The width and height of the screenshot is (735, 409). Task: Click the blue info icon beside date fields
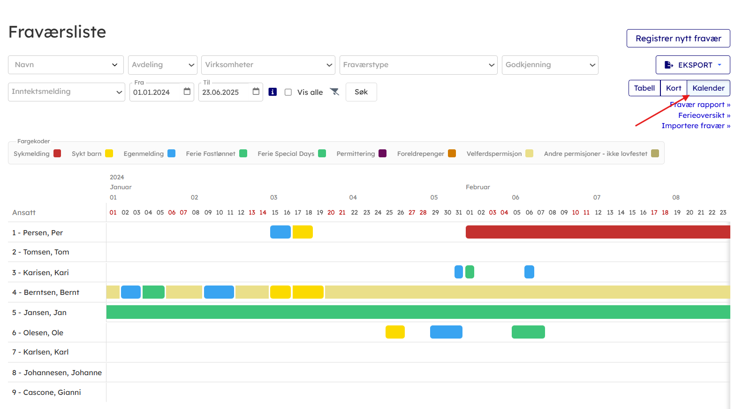[x=273, y=92]
